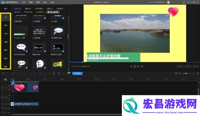Select the large heart clip on timeline

pyautogui.click(x=19, y=88)
